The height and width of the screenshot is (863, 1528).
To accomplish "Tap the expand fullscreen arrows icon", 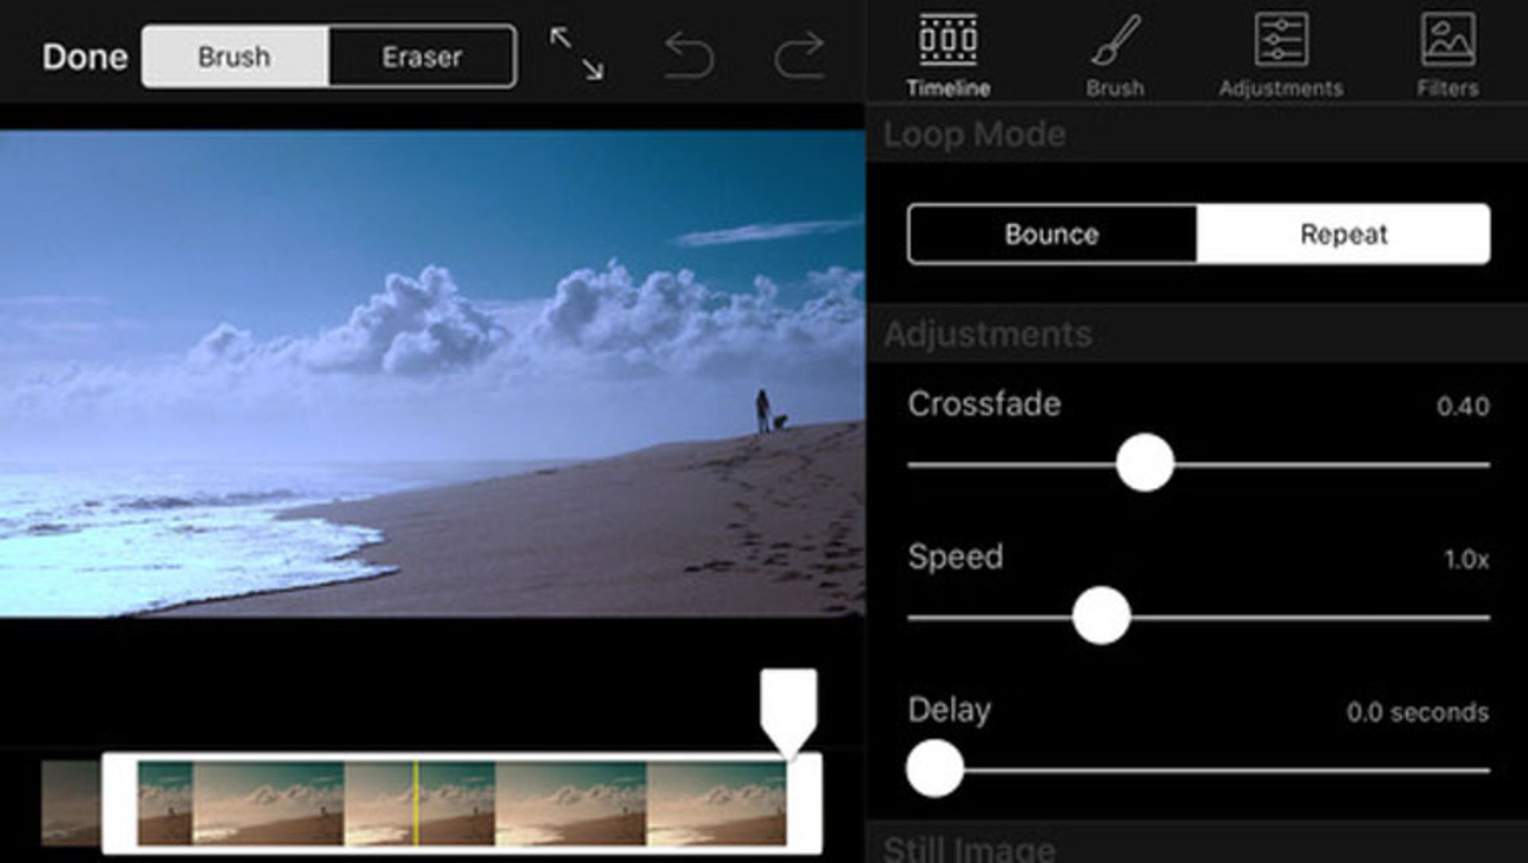I will (577, 53).
